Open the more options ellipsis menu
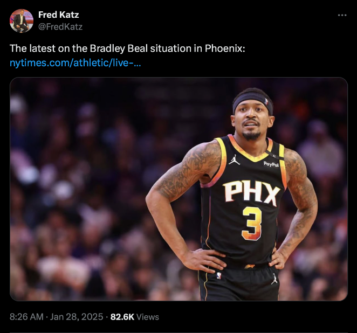 [342, 15]
